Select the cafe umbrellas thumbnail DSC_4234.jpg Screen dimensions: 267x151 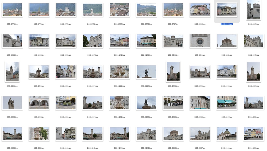tap(173, 103)
